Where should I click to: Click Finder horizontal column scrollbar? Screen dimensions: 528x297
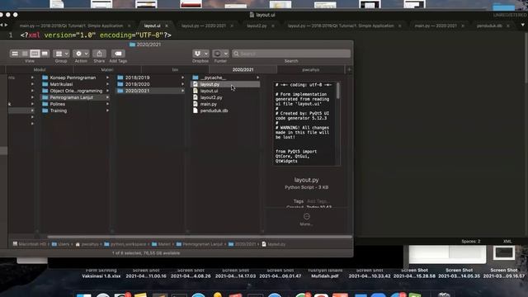click(200, 237)
